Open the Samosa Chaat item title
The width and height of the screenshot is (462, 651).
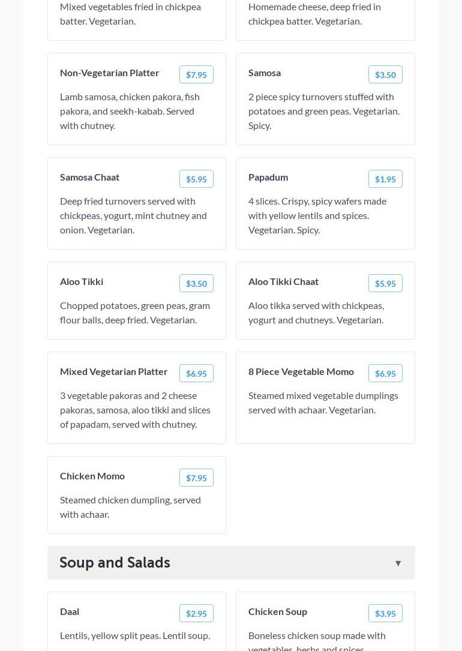pyautogui.click(x=89, y=177)
